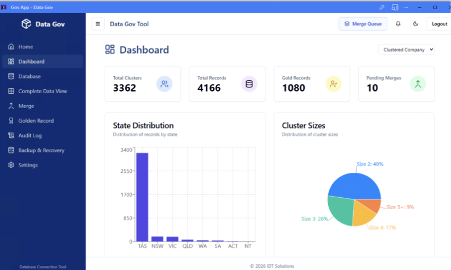Click the Data Gov Tool header title
This screenshot has height=270, width=451.
(x=129, y=24)
